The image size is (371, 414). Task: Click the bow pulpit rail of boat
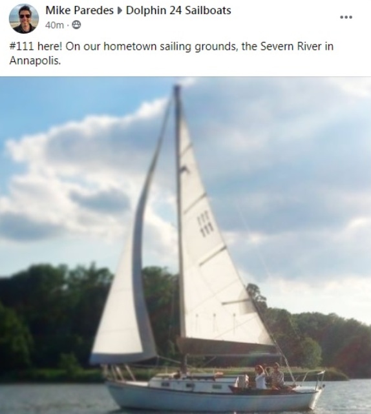[x=313, y=378]
